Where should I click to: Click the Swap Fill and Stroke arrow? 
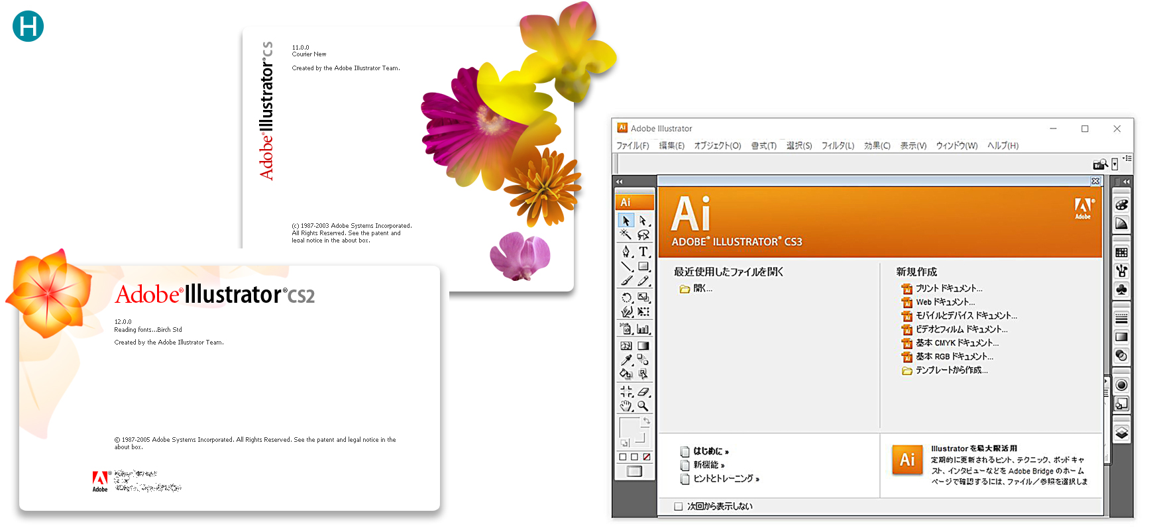pos(646,421)
